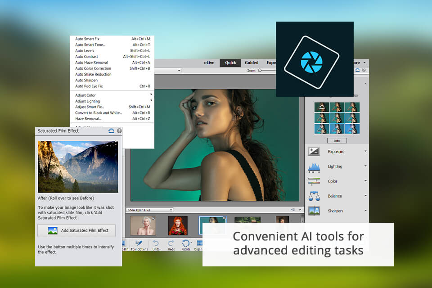432x288 pixels.
Task: Open the white-haired woman photo bin thumbnail
Action: tap(143, 225)
